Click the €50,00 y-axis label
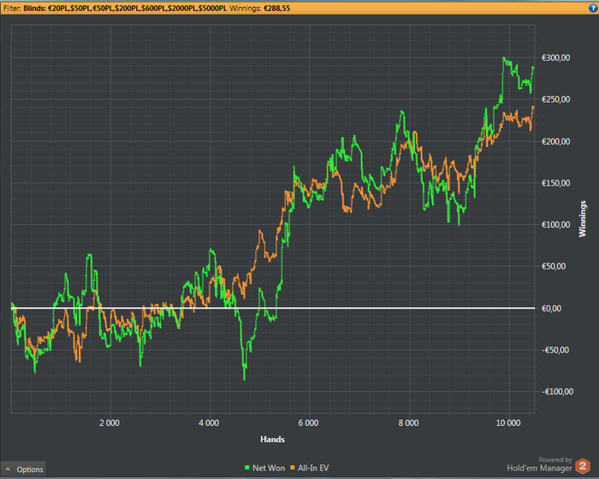 (x=554, y=266)
